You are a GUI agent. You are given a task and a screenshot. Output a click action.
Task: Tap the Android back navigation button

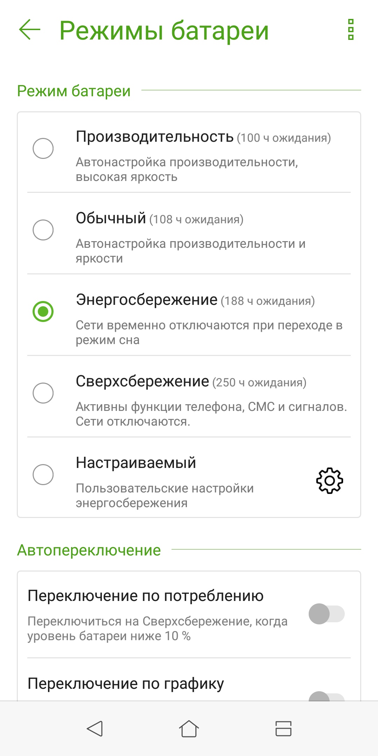(x=94, y=729)
